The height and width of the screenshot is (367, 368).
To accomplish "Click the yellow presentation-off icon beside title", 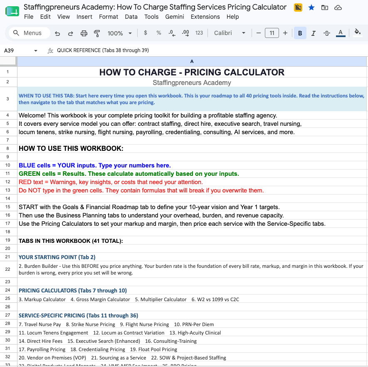I will (298, 7).
